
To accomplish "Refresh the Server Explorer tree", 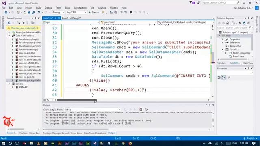I will (9, 23).
